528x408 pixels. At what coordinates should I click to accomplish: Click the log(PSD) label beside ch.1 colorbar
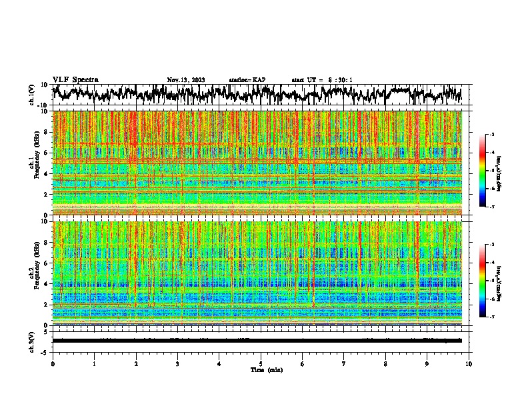tap(499, 174)
